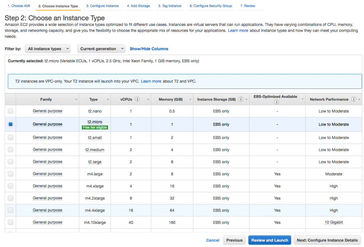This screenshot has width=364, height=247.
Task: Select the t2.nano instance checkbox
Action: point(10,111)
